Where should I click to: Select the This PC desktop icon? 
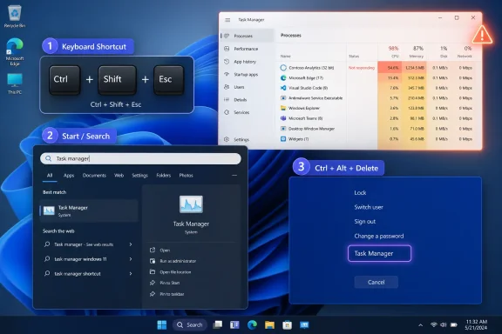click(15, 83)
